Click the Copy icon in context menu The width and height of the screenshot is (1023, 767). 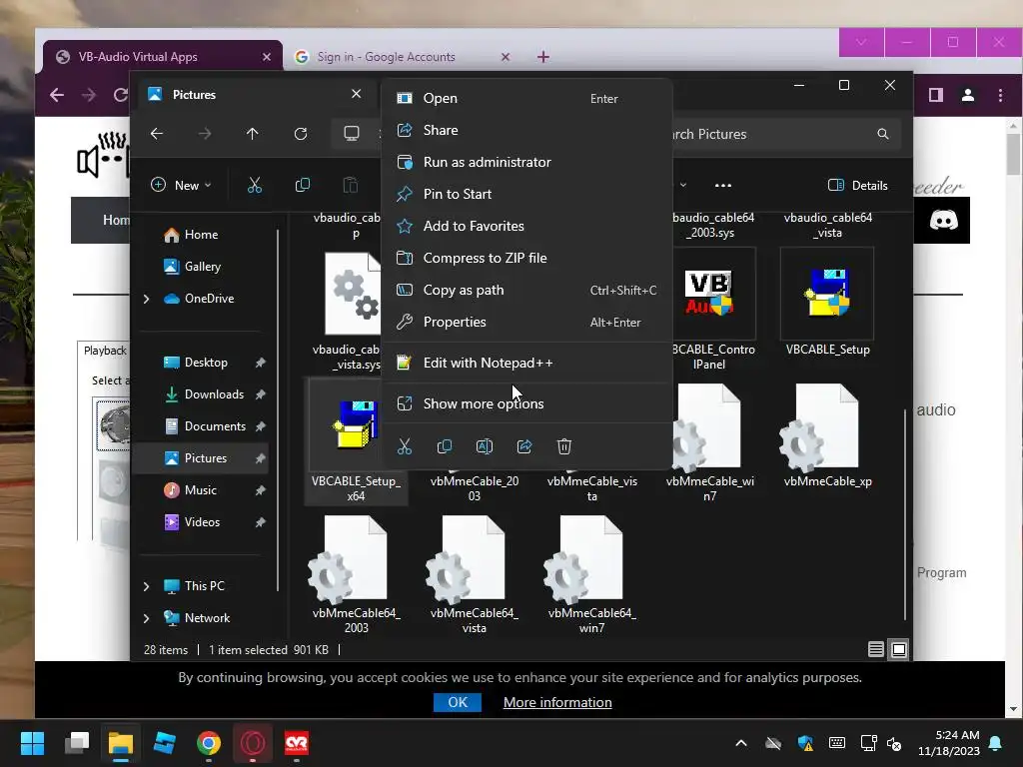(445, 446)
